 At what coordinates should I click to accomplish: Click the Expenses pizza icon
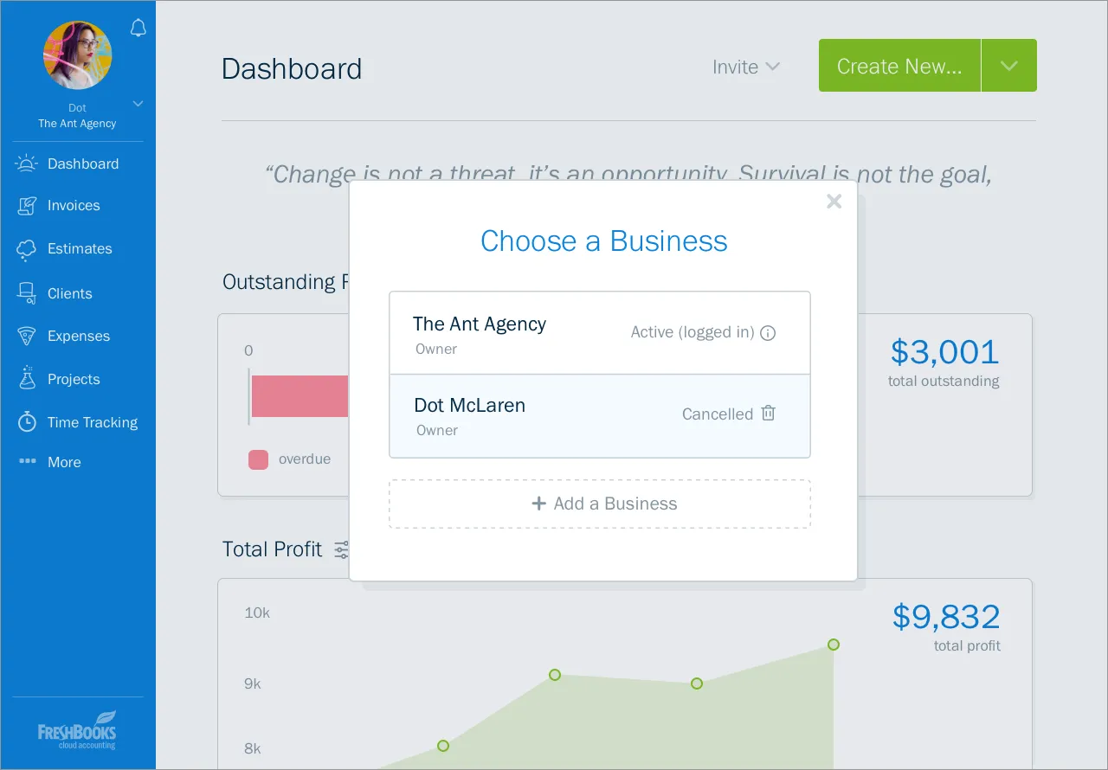tap(27, 337)
